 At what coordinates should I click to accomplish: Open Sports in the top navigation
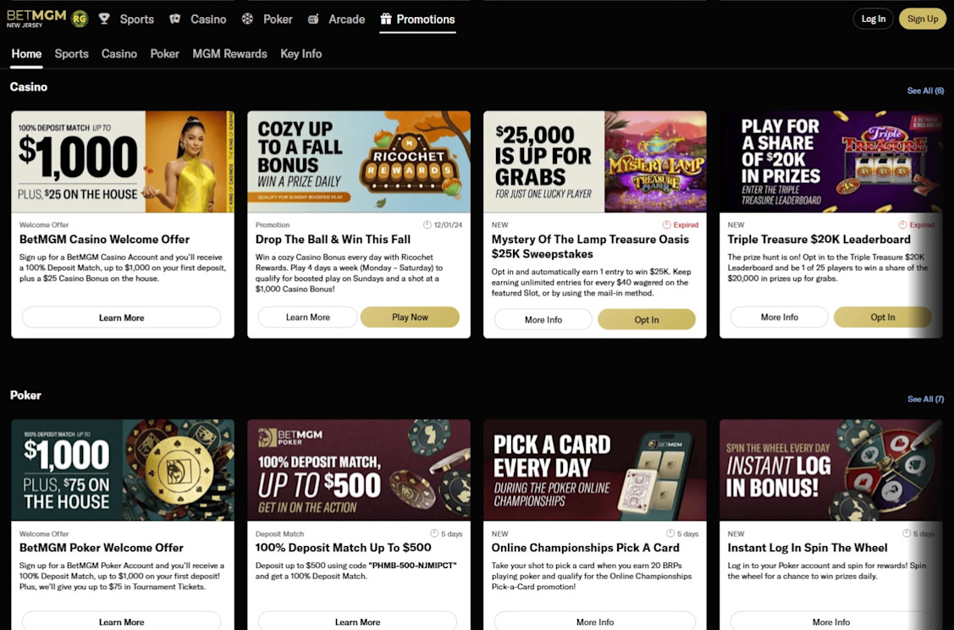pyautogui.click(x=137, y=19)
